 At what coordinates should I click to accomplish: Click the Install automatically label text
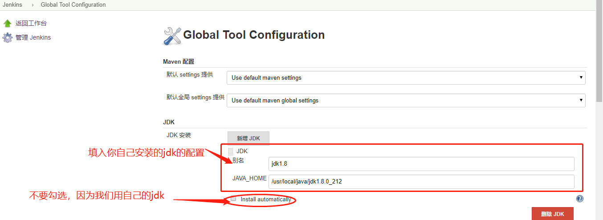266,199
